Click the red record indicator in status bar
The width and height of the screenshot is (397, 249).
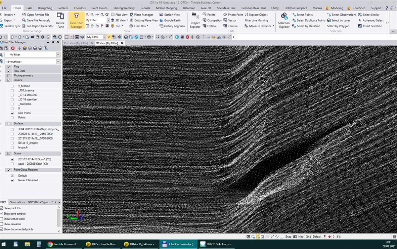(330, 236)
